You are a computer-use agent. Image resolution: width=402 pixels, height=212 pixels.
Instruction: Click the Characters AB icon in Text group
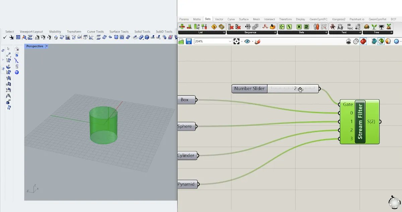point(340,26)
